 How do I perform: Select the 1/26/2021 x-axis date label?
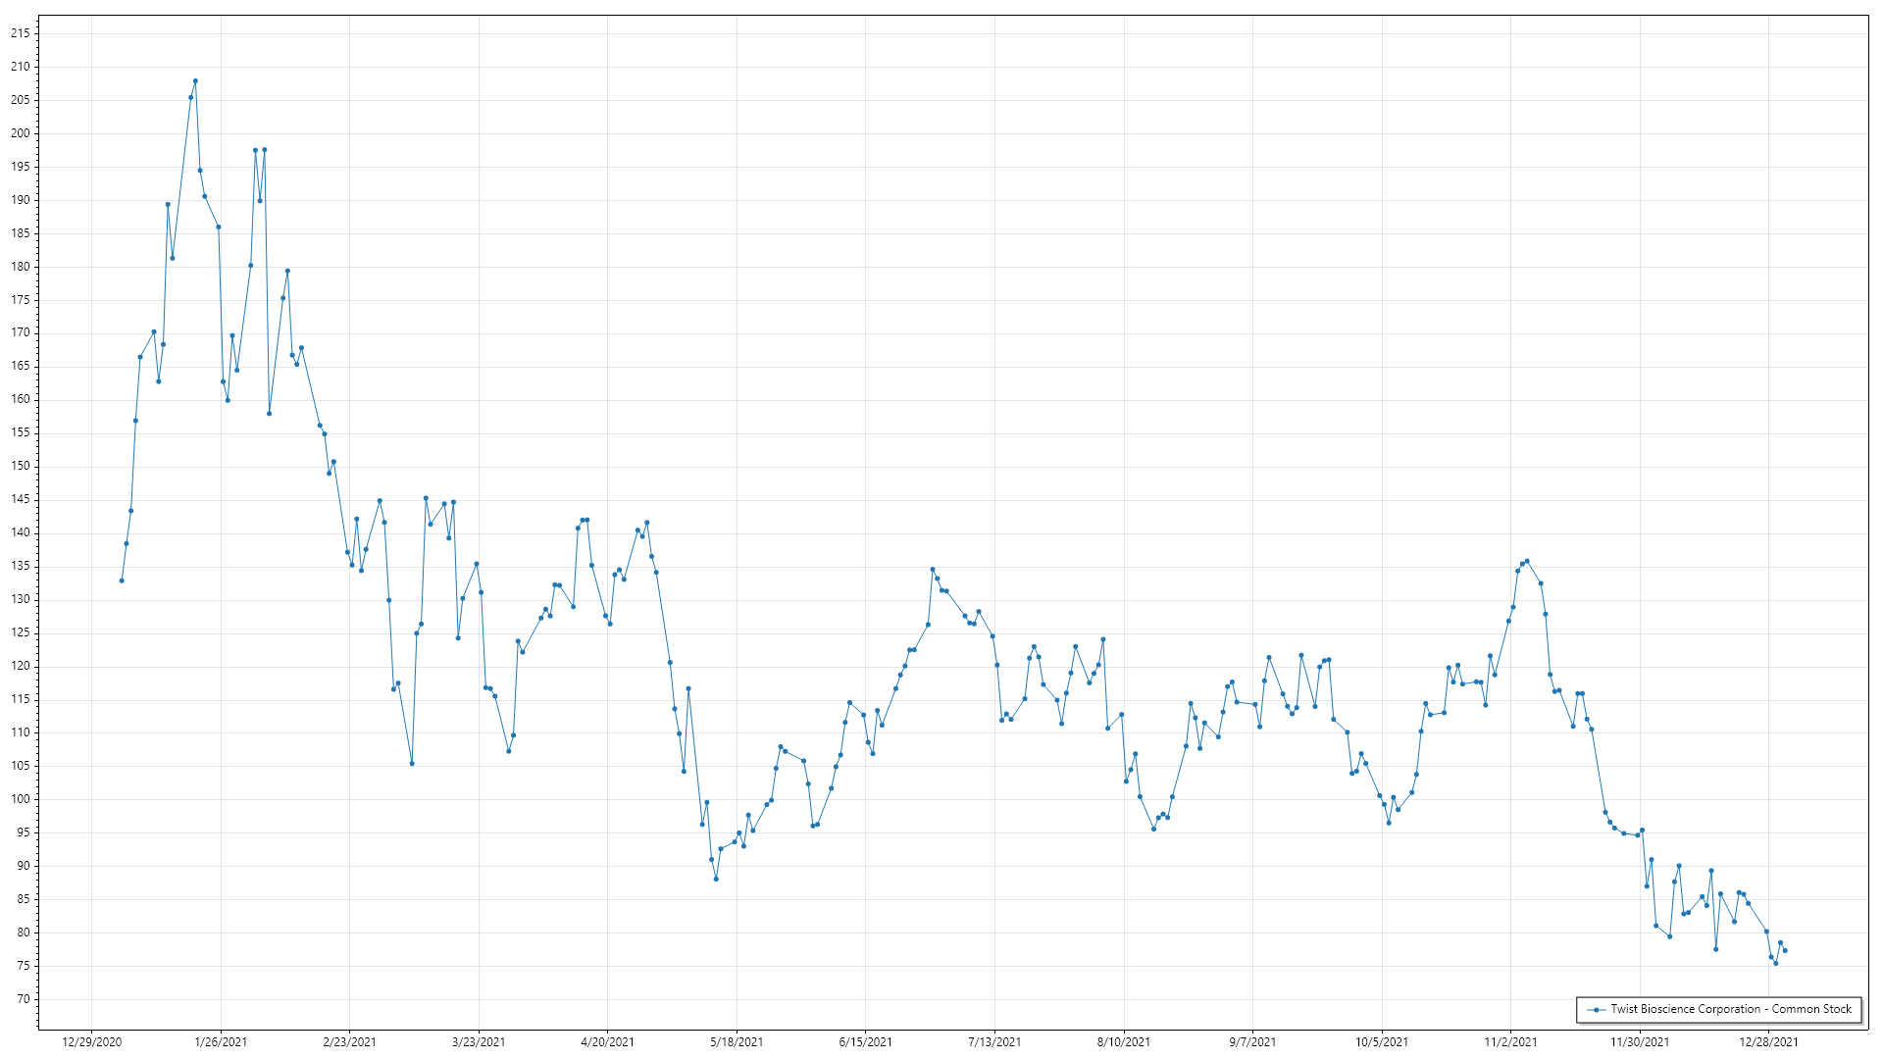coord(221,1042)
